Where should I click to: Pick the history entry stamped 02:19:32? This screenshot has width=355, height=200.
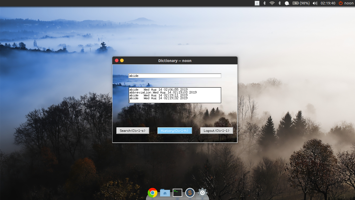[x=158, y=98]
